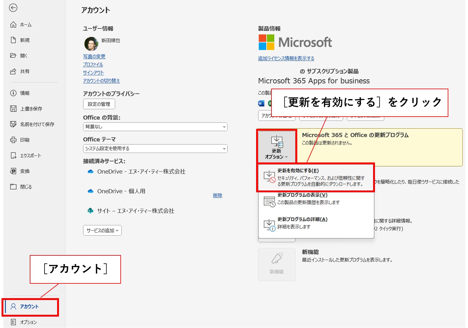Image resolution: width=468 pixels, height=328 pixels.
Task: Click the 設定の管理 button
Action: click(99, 104)
